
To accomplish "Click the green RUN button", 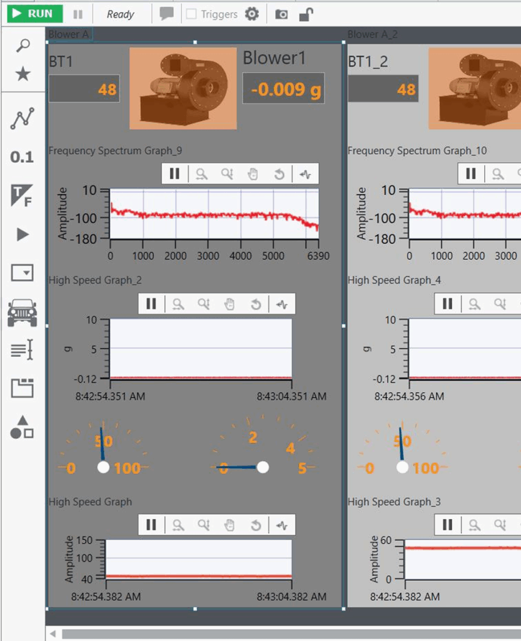I will 34,14.
